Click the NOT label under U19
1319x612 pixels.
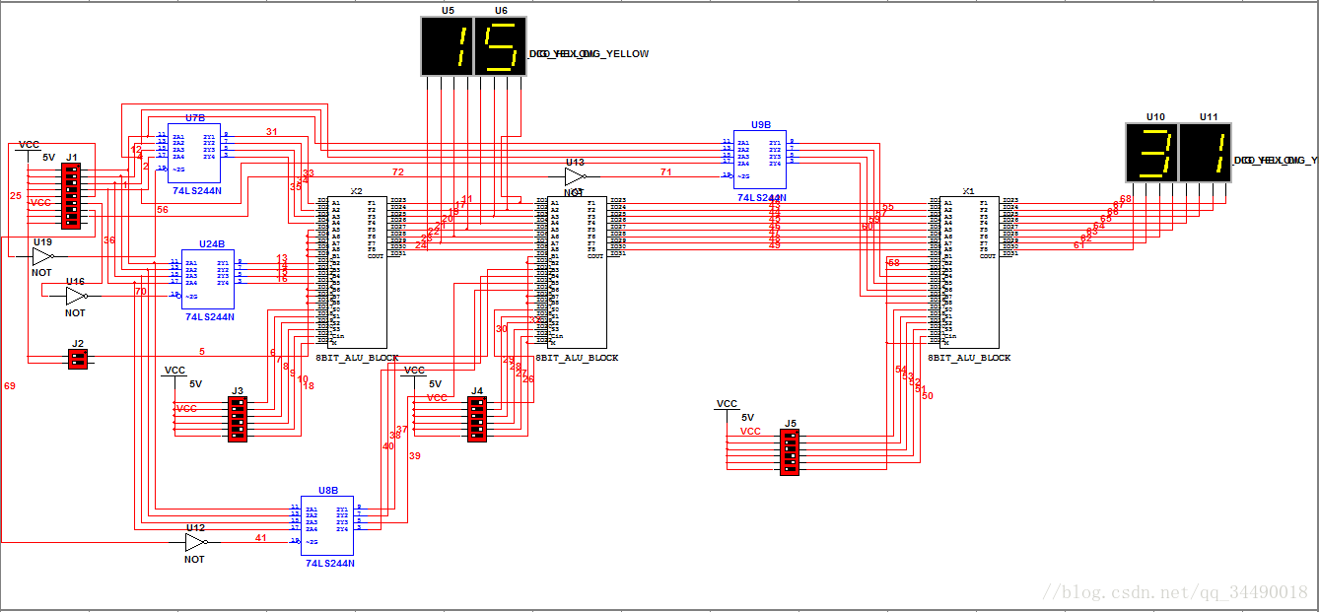coord(41,273)
